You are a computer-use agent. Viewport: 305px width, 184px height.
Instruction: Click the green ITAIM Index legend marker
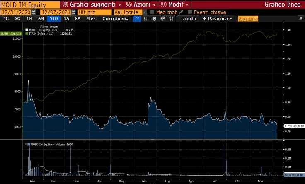point(27,34)
